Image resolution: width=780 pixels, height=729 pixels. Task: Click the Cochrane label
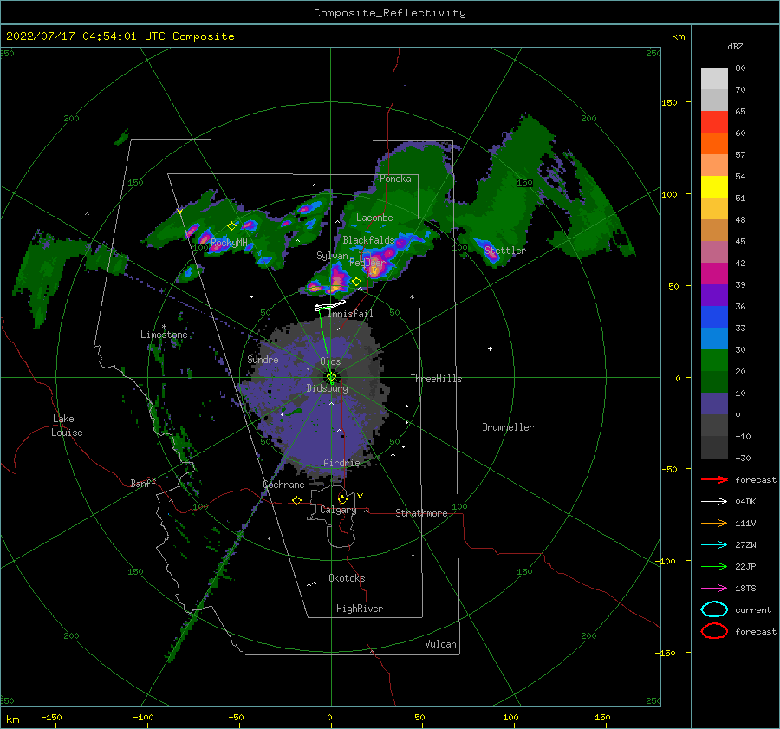click(x=283, y=485)
